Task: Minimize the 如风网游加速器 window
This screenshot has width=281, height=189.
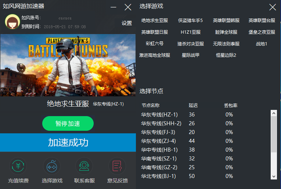Action: tap(113, 7)
